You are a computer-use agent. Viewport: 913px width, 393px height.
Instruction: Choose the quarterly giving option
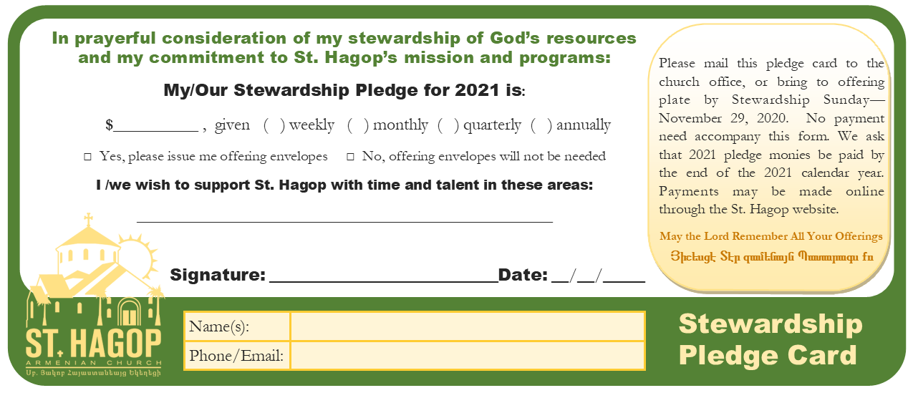point(448,125)
